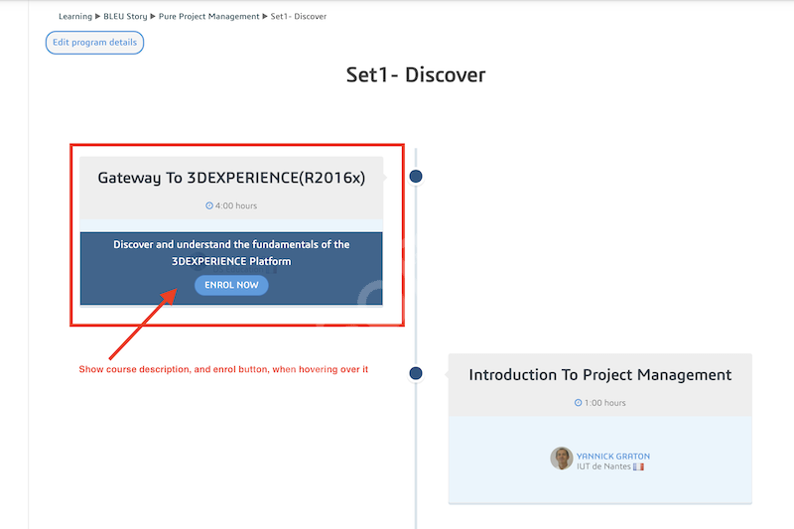This screenshot has height=529, width=794.
Task: Select the Set1- Discover breadcrumb
Action: pyautogui.click(x=299, y=16)
